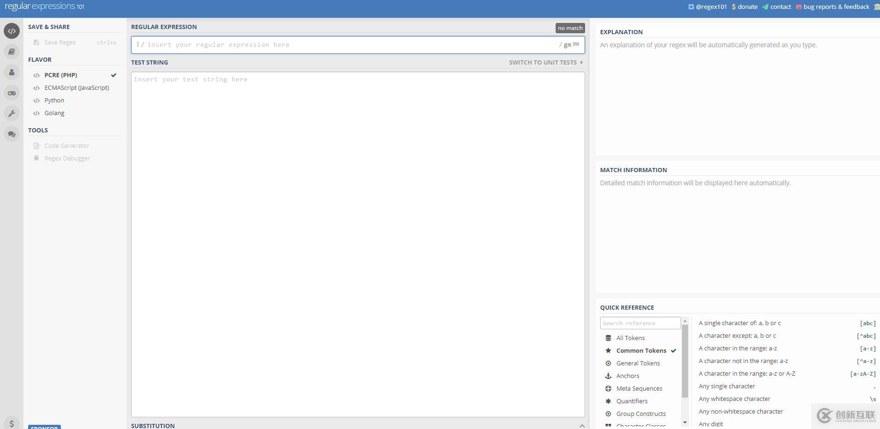The height and width of the screenshot is (429, 880).
Task: Click the General Tokens circle icon
Action: [608, 363]
